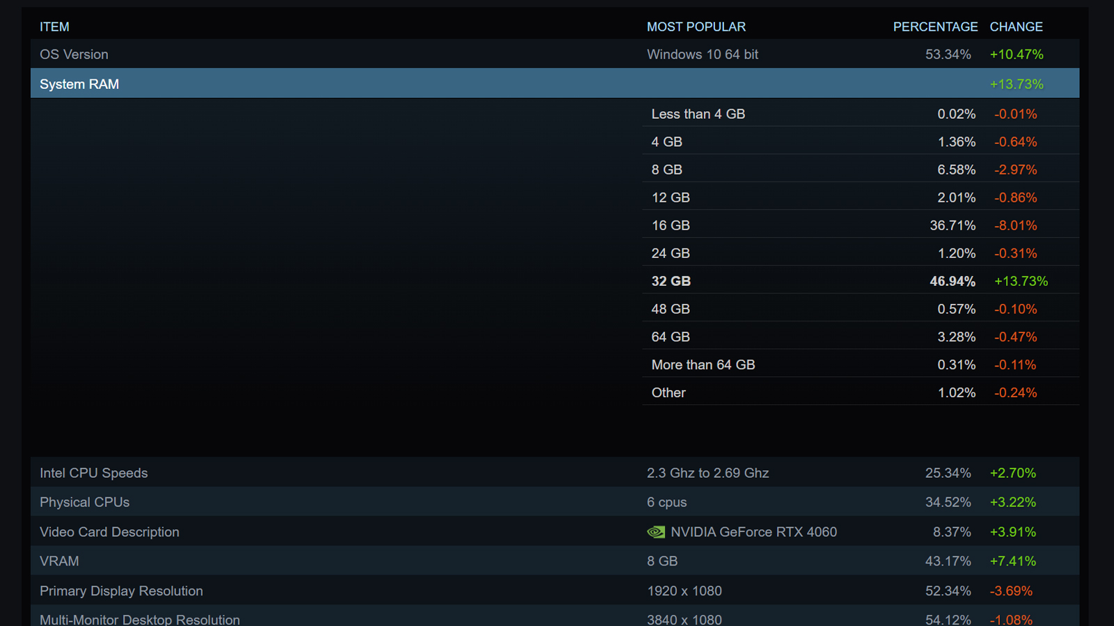The height and width of the screenshot is (626, 1114).
Task: Click the ITEM column header
Action: pyautogui.click(x=54, y=26)
